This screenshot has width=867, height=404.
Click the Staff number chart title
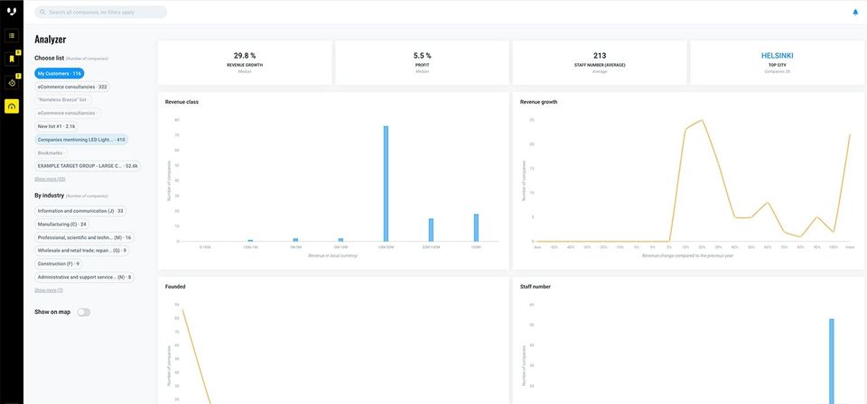pyautogui.click(x=536, y=287)
